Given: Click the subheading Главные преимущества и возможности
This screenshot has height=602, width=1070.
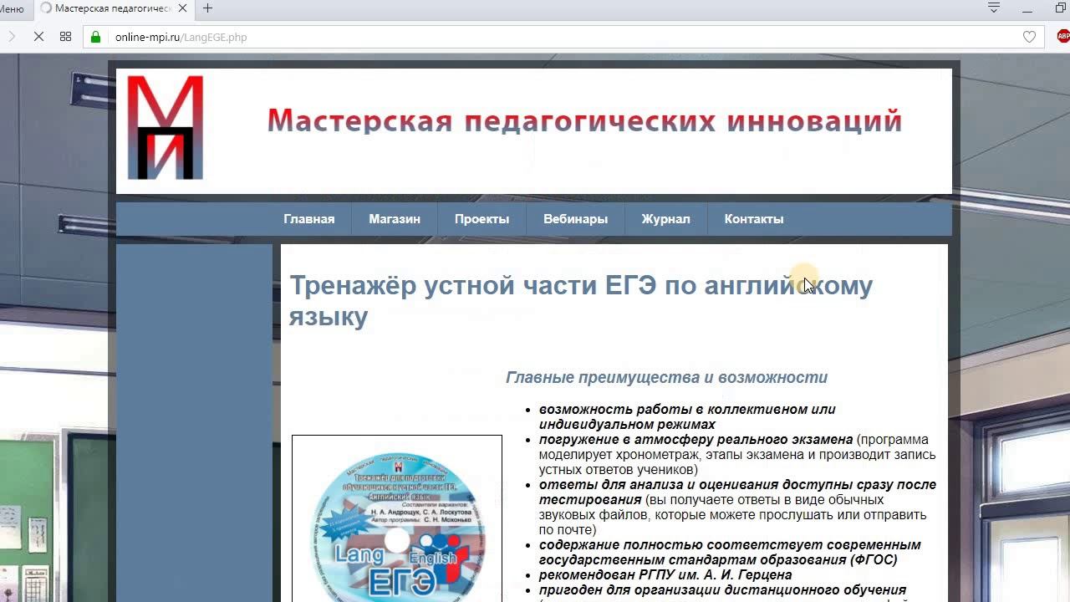Looking at the screenshot, I should tap(666, 377).
